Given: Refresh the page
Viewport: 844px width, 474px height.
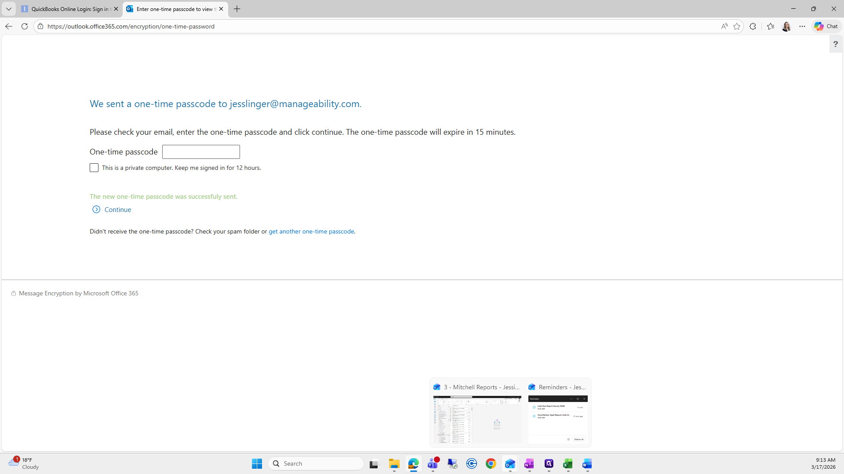Looking at the screenshot, I should pos(25,26).
